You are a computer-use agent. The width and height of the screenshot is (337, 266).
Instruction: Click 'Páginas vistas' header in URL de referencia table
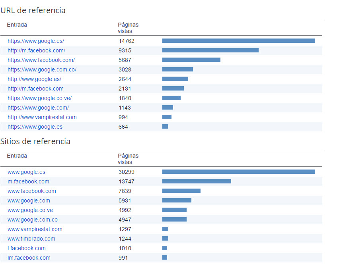pos(128,28)
